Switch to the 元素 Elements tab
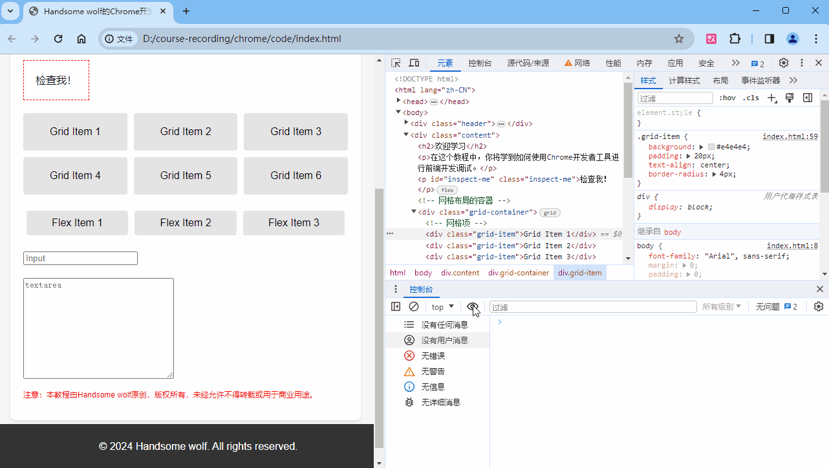This screenshot has width=829, height=468. 445,63
